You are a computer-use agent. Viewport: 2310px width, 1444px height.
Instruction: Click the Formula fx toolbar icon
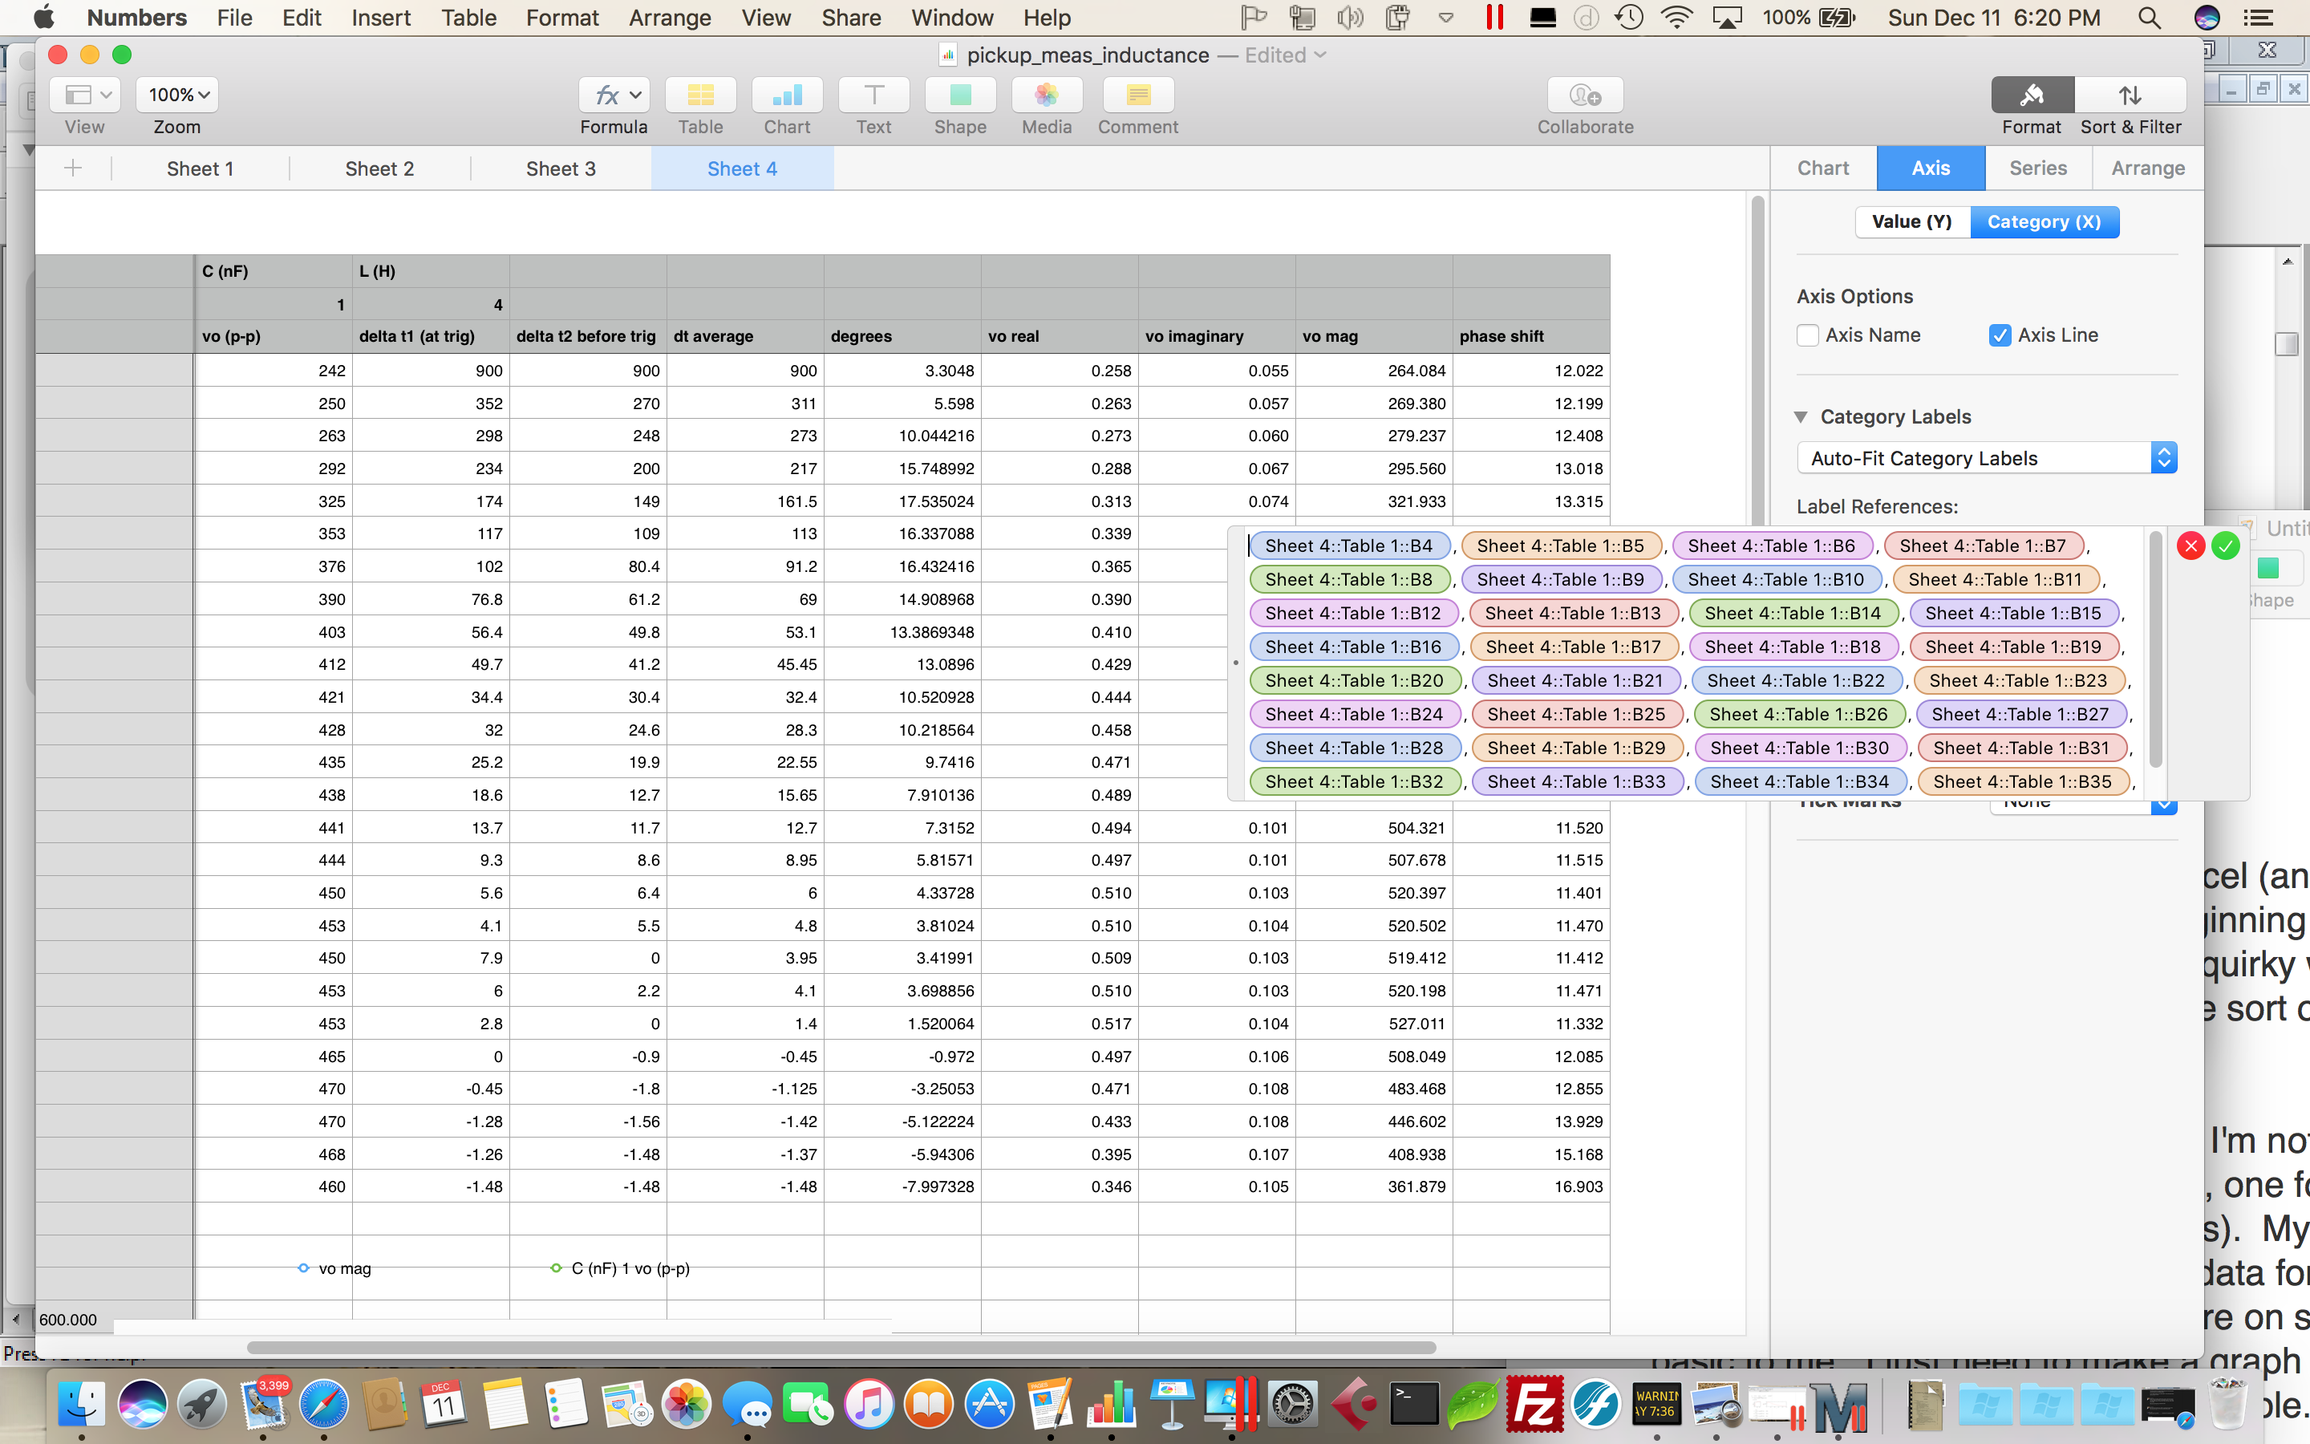[x=613, y=95]
